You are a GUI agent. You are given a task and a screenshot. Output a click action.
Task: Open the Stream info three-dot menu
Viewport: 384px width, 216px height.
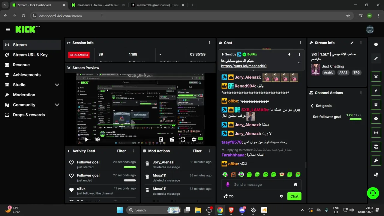[361, 43]
